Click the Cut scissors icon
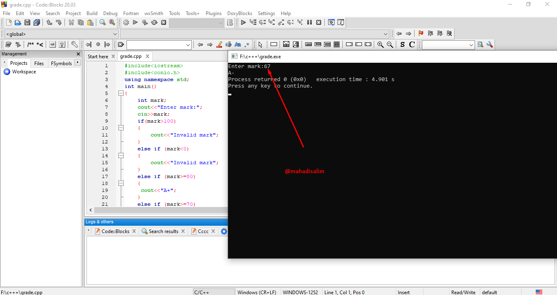Screen dimensions: 557x295 coord(71,23)
